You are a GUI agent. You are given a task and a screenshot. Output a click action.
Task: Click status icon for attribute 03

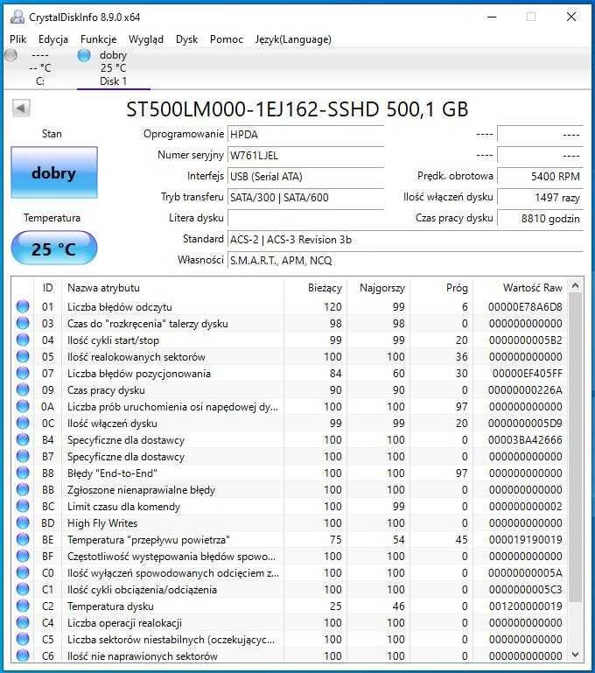pyautogui.click(x=23, y=323)
